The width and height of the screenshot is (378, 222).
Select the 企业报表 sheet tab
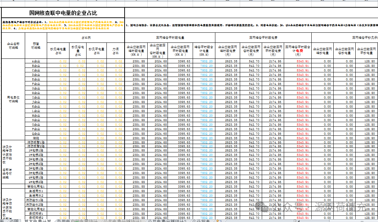[201, 221]
